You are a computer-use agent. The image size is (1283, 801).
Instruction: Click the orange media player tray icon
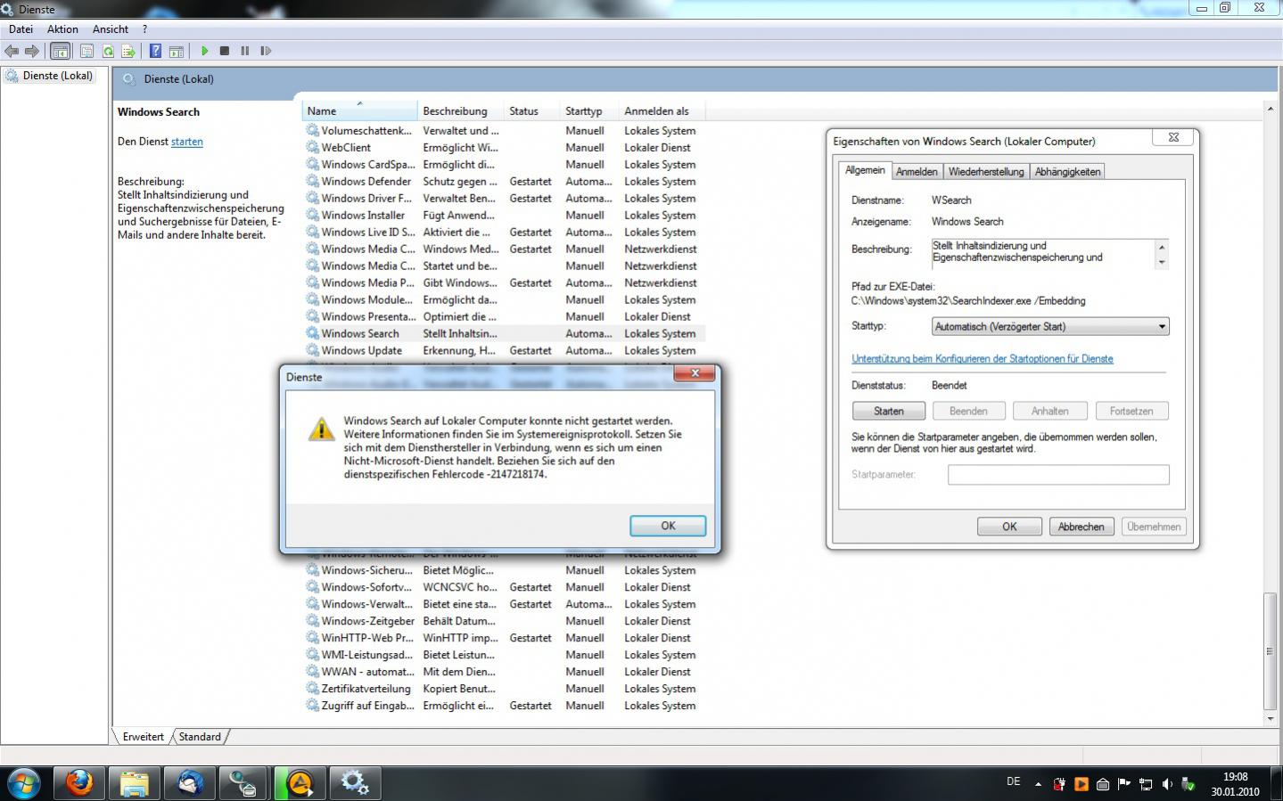point(1081,784)
